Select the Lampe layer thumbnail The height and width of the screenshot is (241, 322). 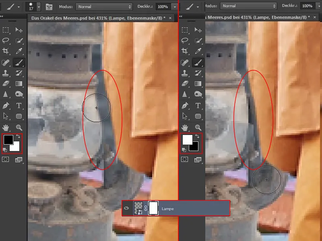pos(138,208)
